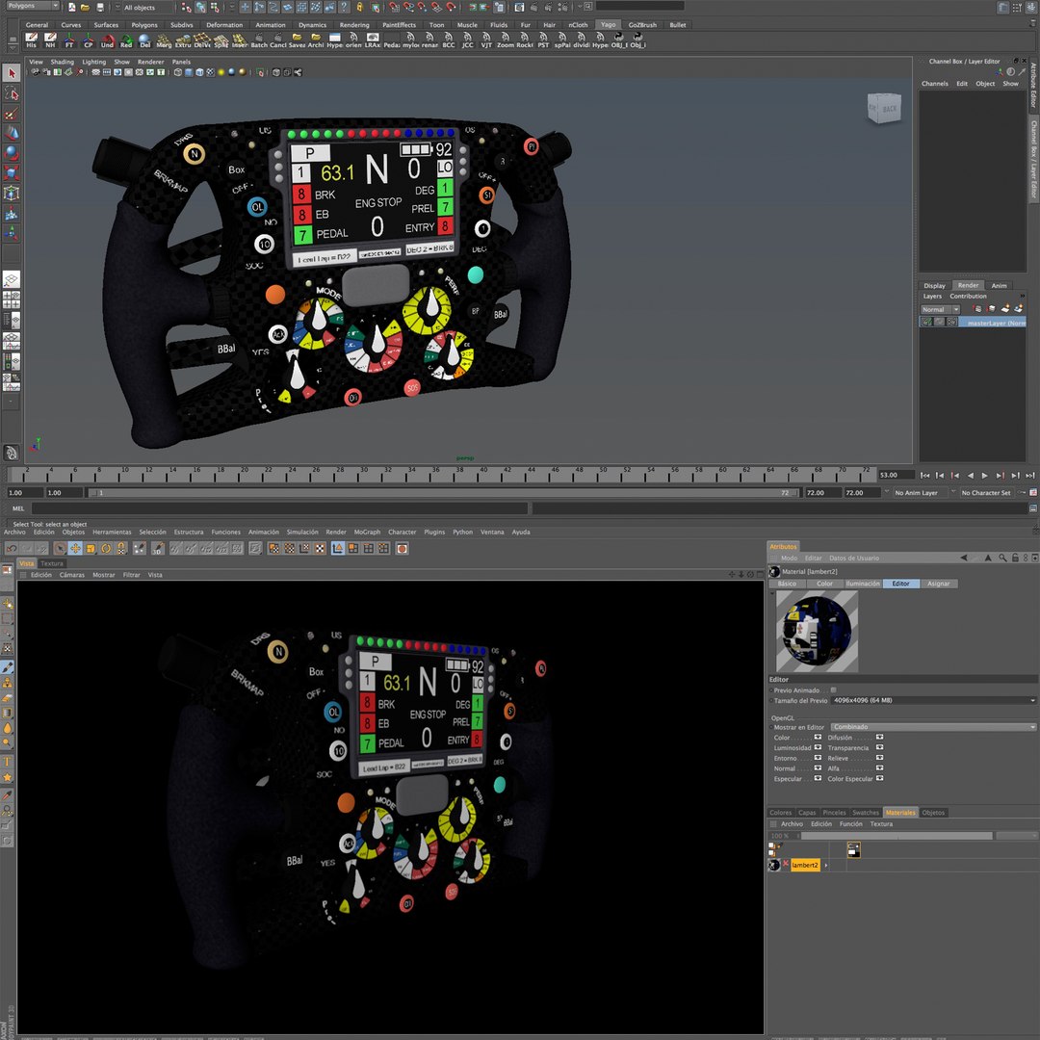Screen dimensions: 1040x1040
Task: Toggle the Previo Animado checkbox
Action: 834,689
